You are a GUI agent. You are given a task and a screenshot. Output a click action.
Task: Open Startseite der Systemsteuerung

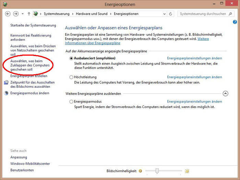[x=33, y=25]
